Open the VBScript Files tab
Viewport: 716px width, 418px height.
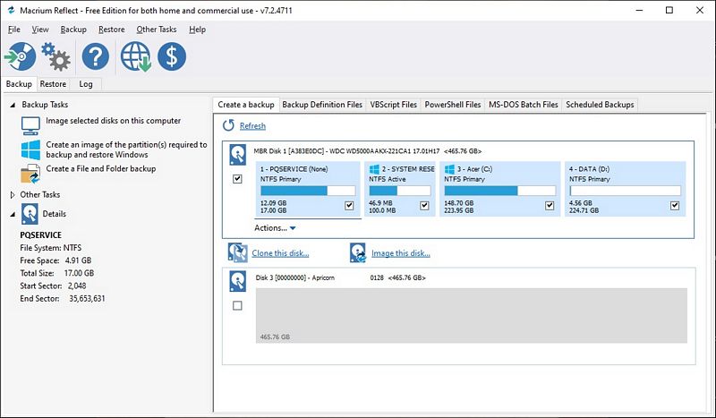click(394, 105)
